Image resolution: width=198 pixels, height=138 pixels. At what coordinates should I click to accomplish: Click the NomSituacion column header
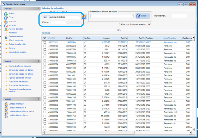[170, 38]
